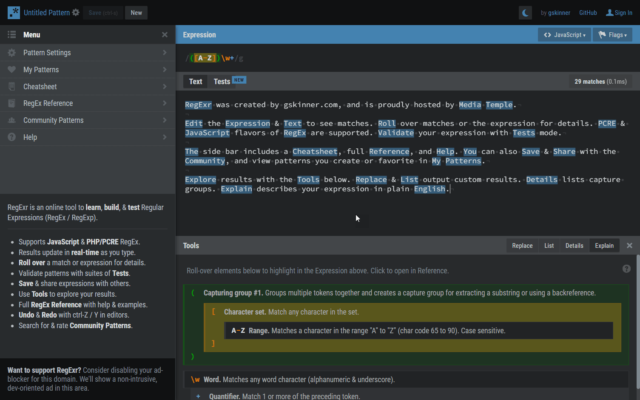Expand the Pattern Settings chevron
Viewport: 640px width, 400px height.
pyautogui.click(x=165, y=53)
